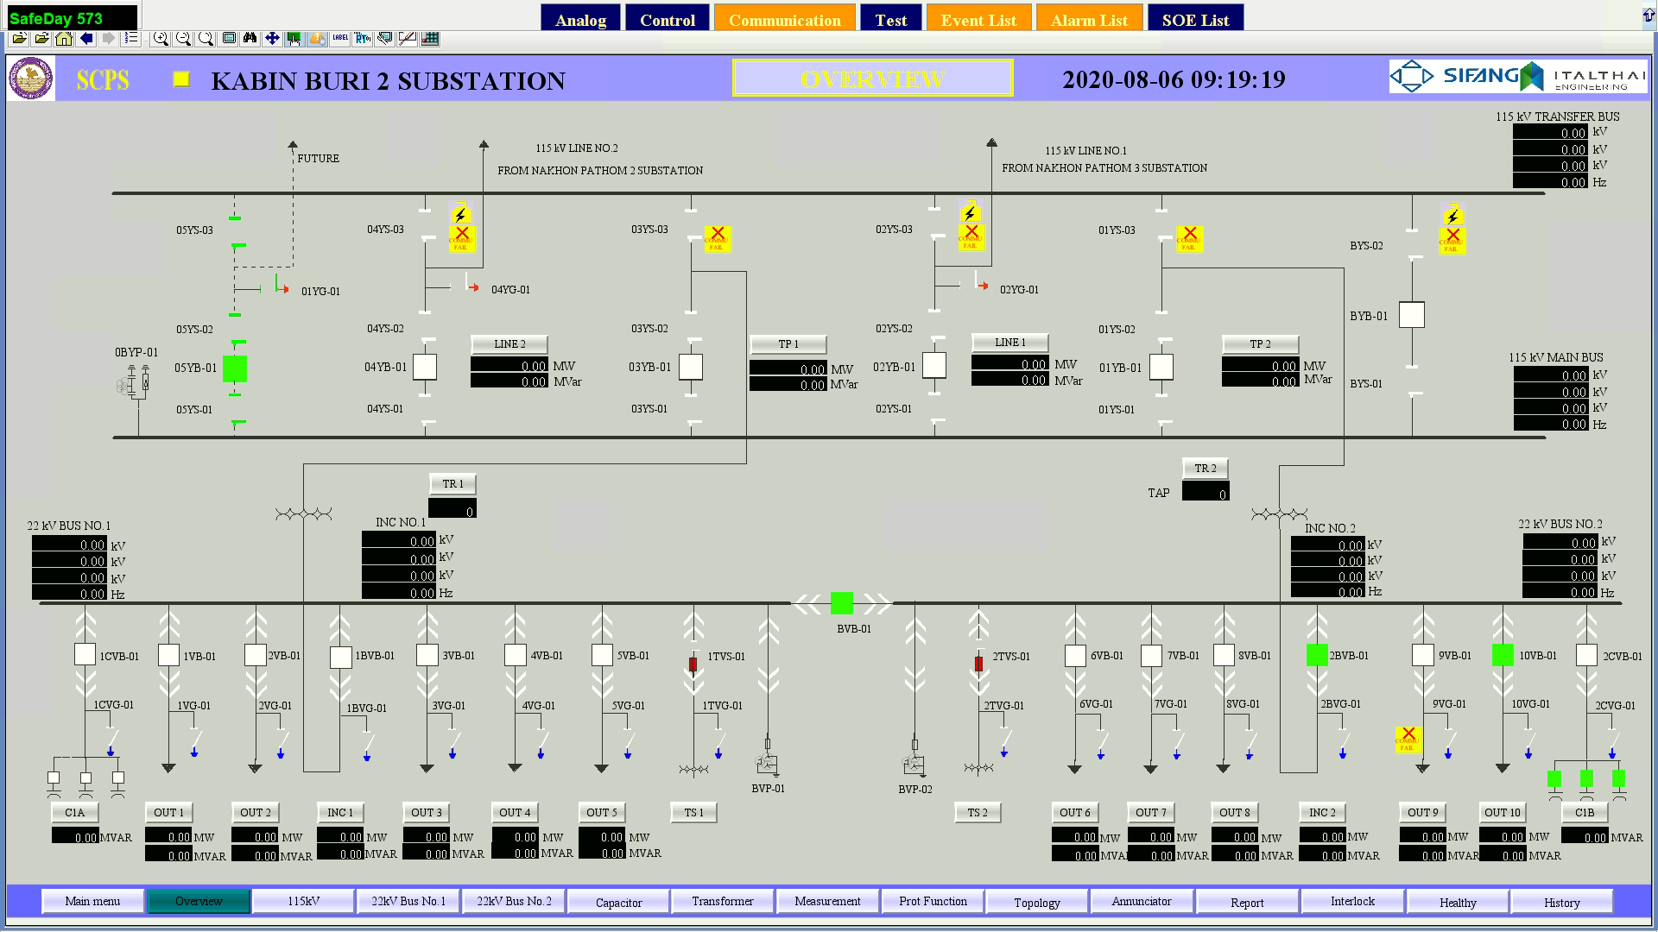1658x932 pixels.
Task: Toggle the 04YB-01 circuit breaker
Action: 425,368
